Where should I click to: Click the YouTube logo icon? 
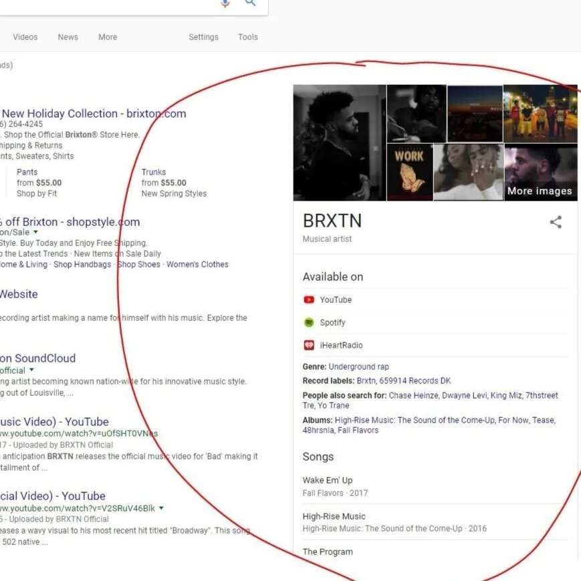point(309,300)
